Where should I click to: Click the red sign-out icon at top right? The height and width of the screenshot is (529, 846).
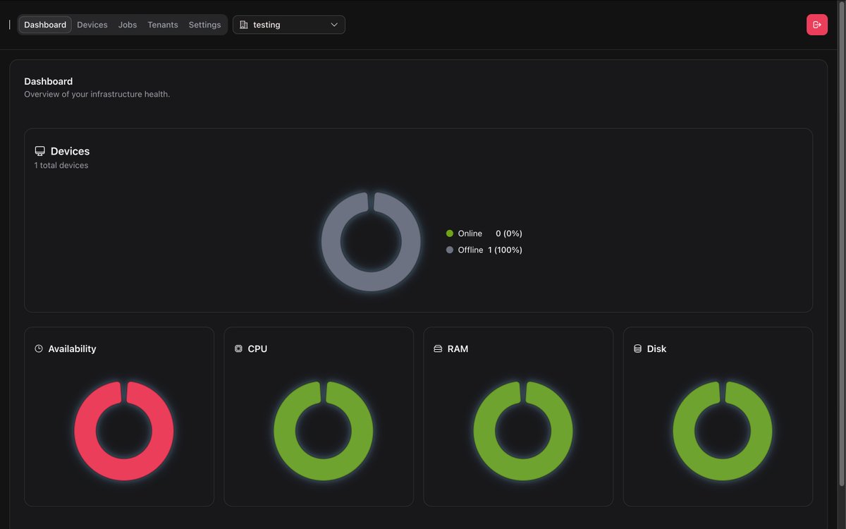pyautogui.click(x=816, y=24)
